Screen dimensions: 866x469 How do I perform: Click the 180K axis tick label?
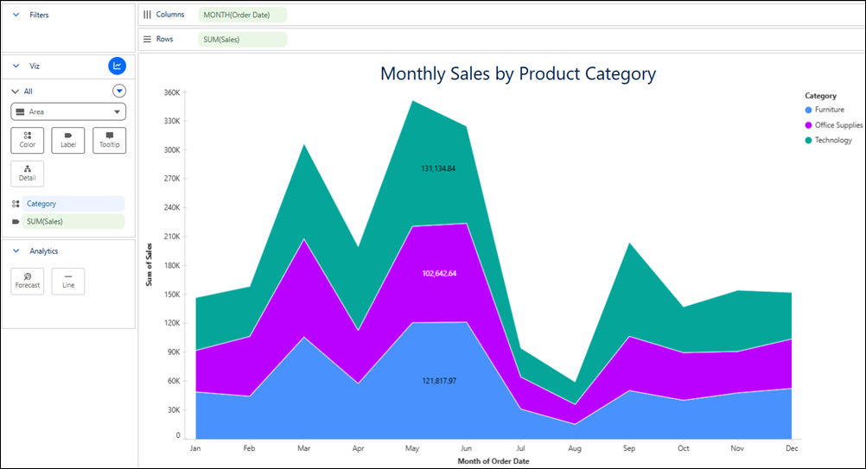click(x=172, y=265)
